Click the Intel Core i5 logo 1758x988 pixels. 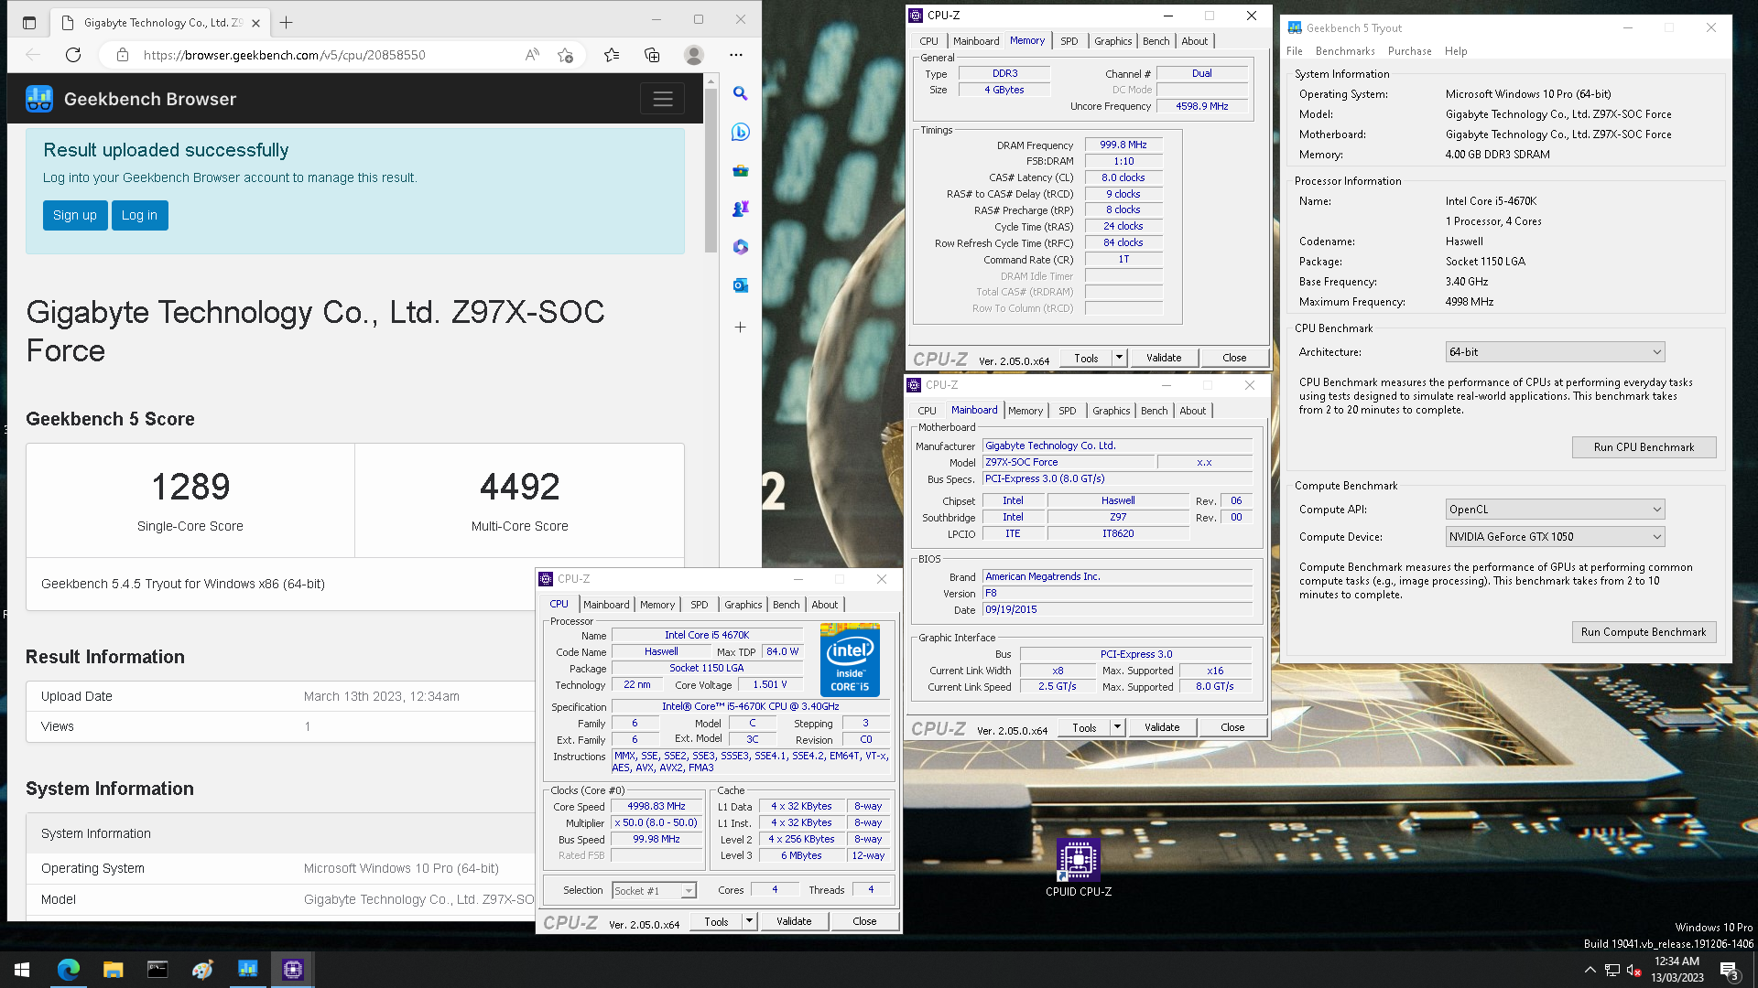[x=850, y=660]
